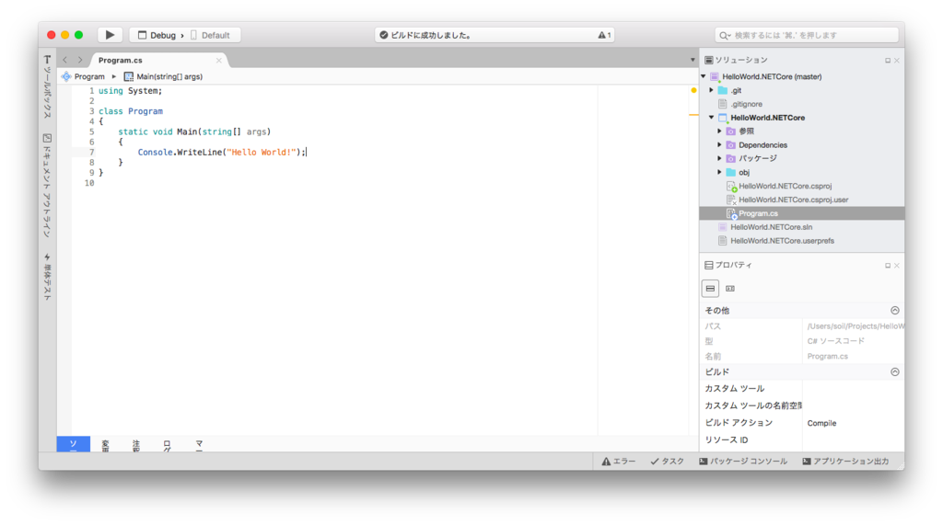Navigate forward in editor history
The image size is (943, 525).
coord(80,60)
